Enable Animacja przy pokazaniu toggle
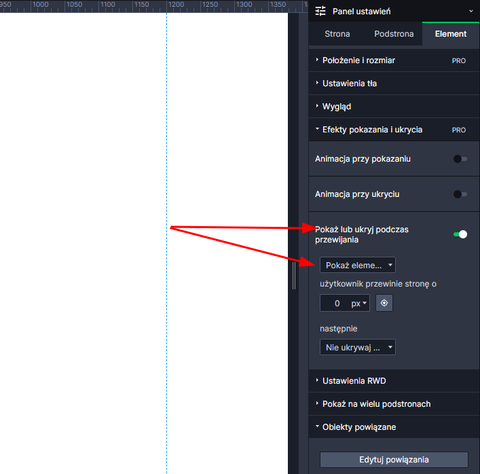The height and width of the screenshot is (474, 480). click(460, 159)
